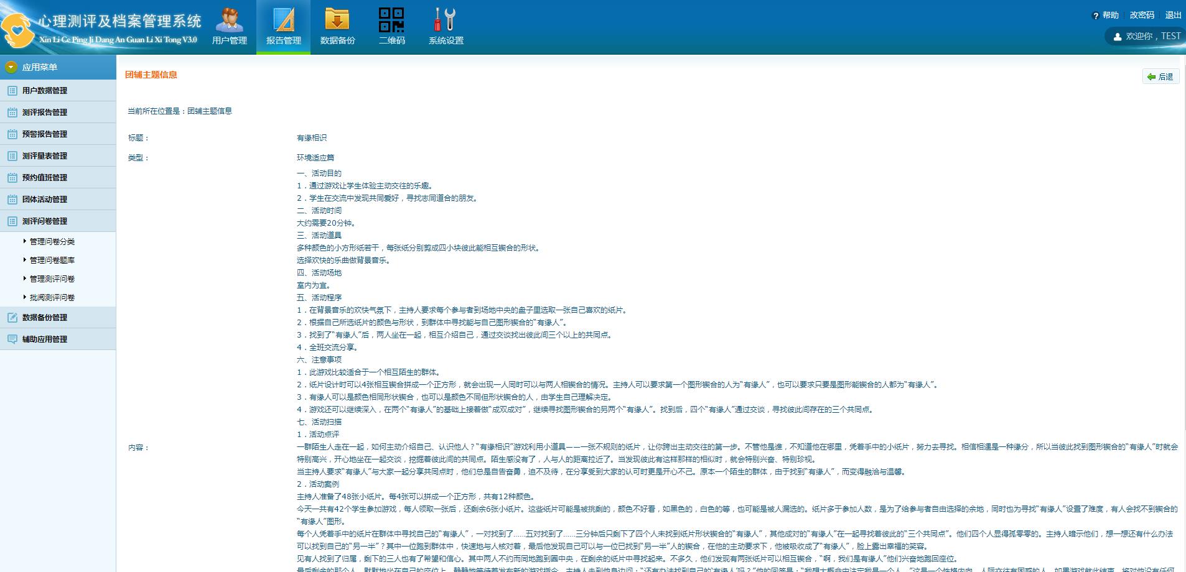Click the 测评量表管理 list icon
The image size is (1186, 572).
(12, 156)
